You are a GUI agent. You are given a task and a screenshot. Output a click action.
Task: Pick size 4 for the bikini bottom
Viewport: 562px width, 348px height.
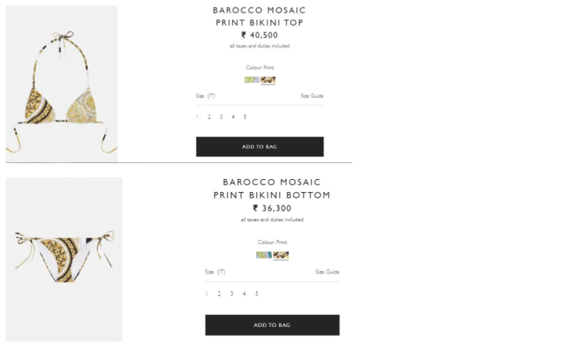pos(244,294)
